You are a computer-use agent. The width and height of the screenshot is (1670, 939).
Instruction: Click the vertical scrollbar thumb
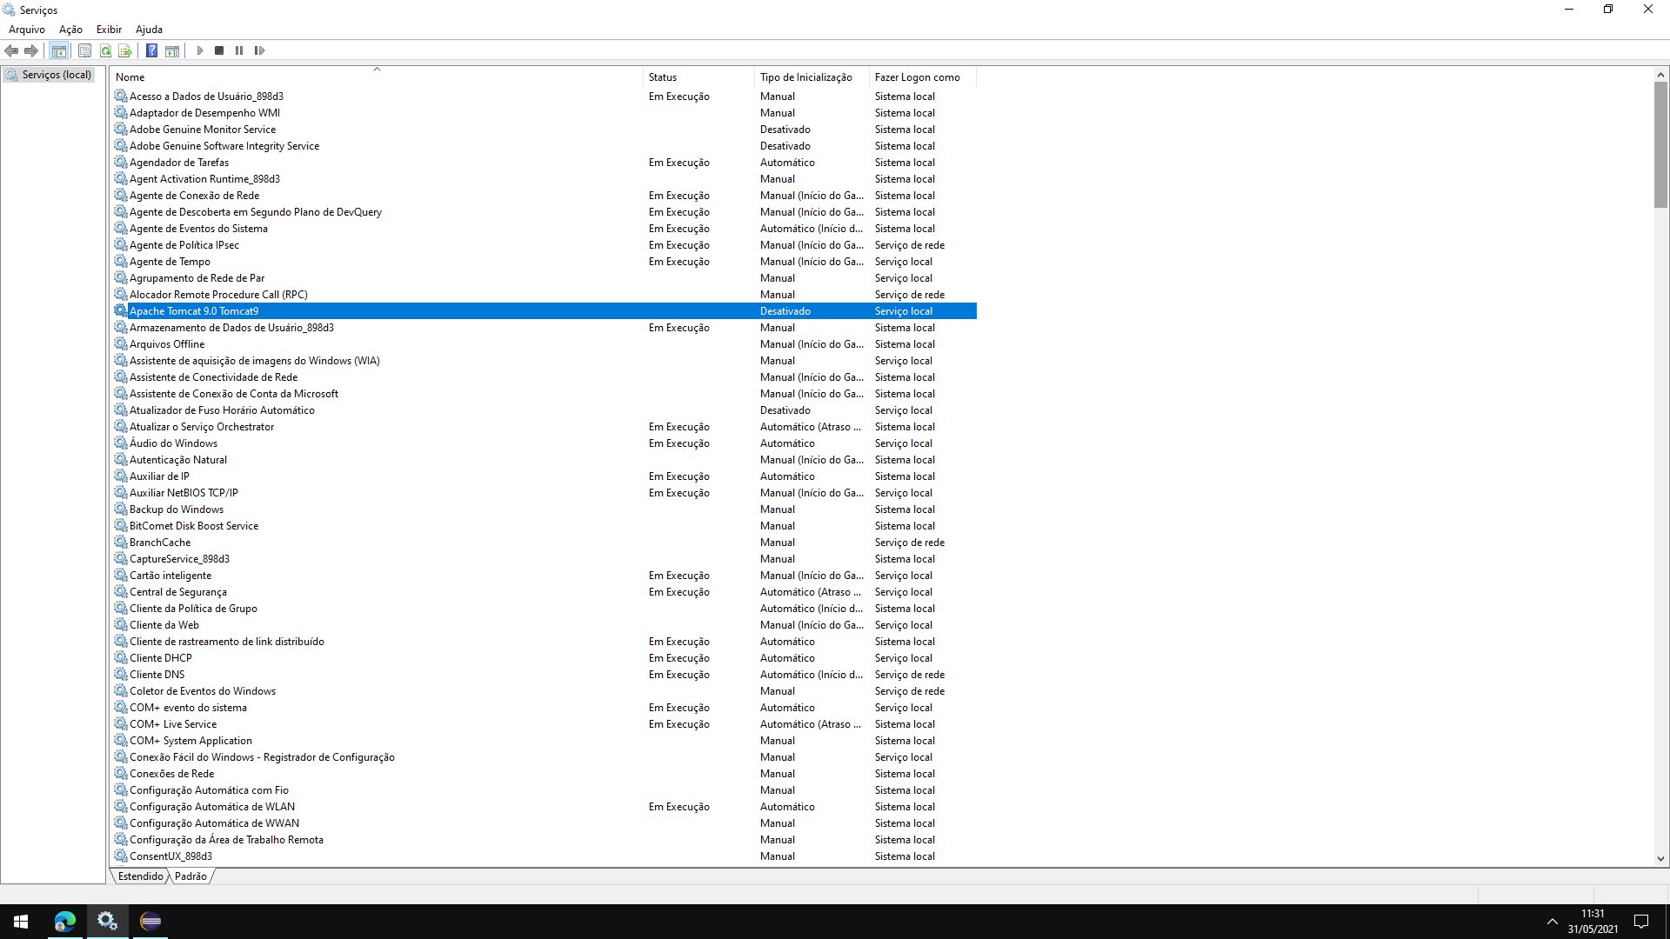tap(1660, 144)
